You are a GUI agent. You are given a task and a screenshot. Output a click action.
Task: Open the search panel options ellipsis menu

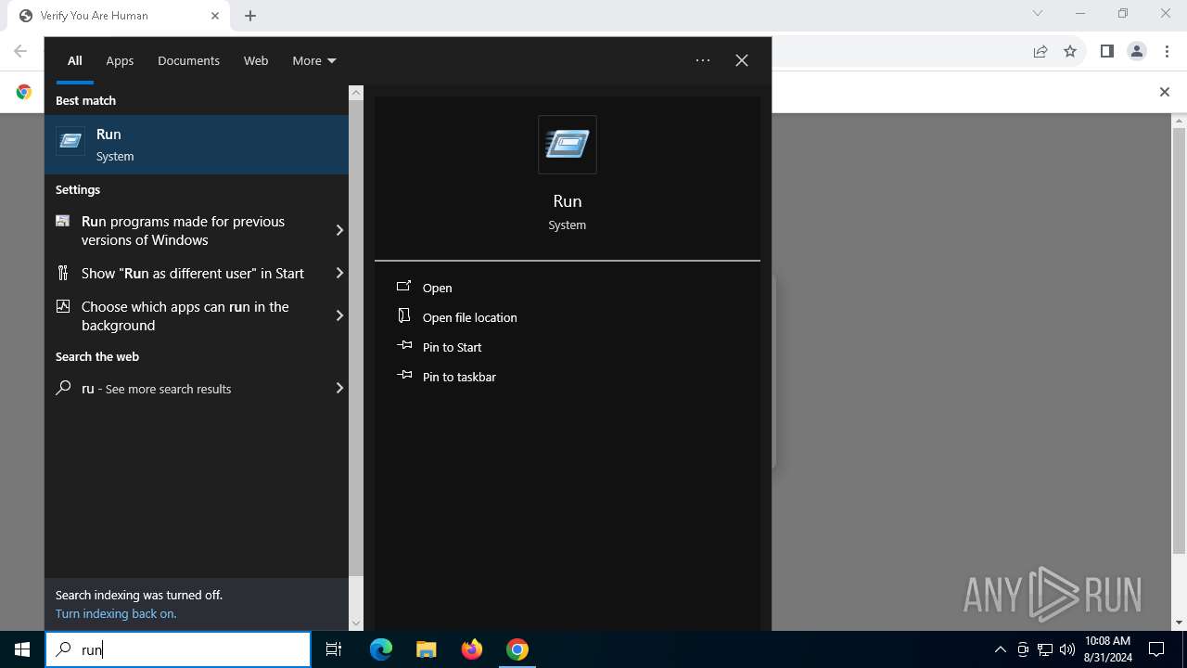703,60
